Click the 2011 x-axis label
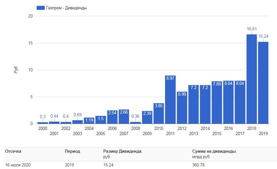This screenshot has width=277, height=169. point(170,133)
